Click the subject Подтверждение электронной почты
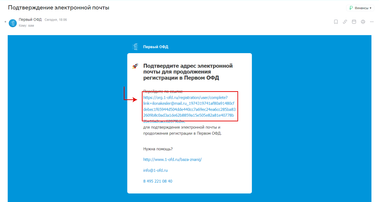Screen dimensions: 379x202 (59, 8)
